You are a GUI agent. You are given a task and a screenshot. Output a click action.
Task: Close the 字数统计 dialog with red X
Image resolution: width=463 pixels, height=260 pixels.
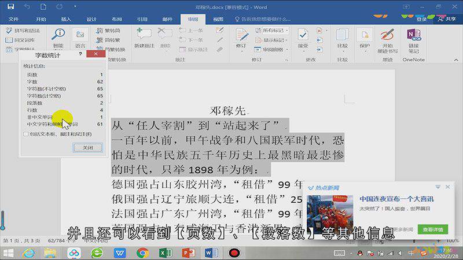click(x=95, y=54)
